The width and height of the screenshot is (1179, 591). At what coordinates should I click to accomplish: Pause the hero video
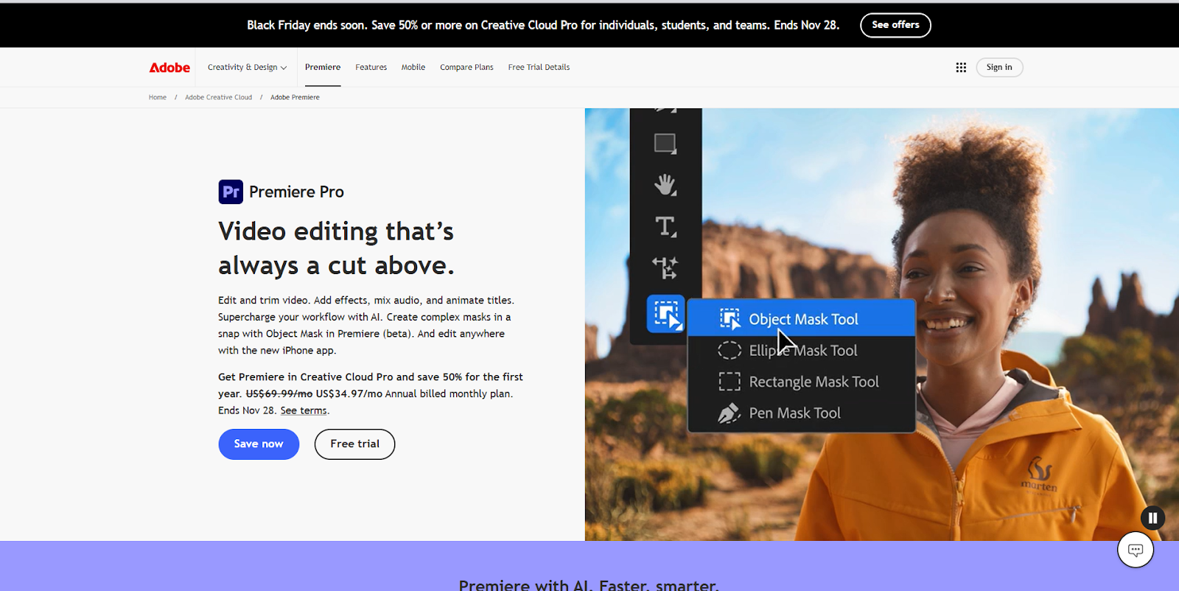tap(1152, 518)
